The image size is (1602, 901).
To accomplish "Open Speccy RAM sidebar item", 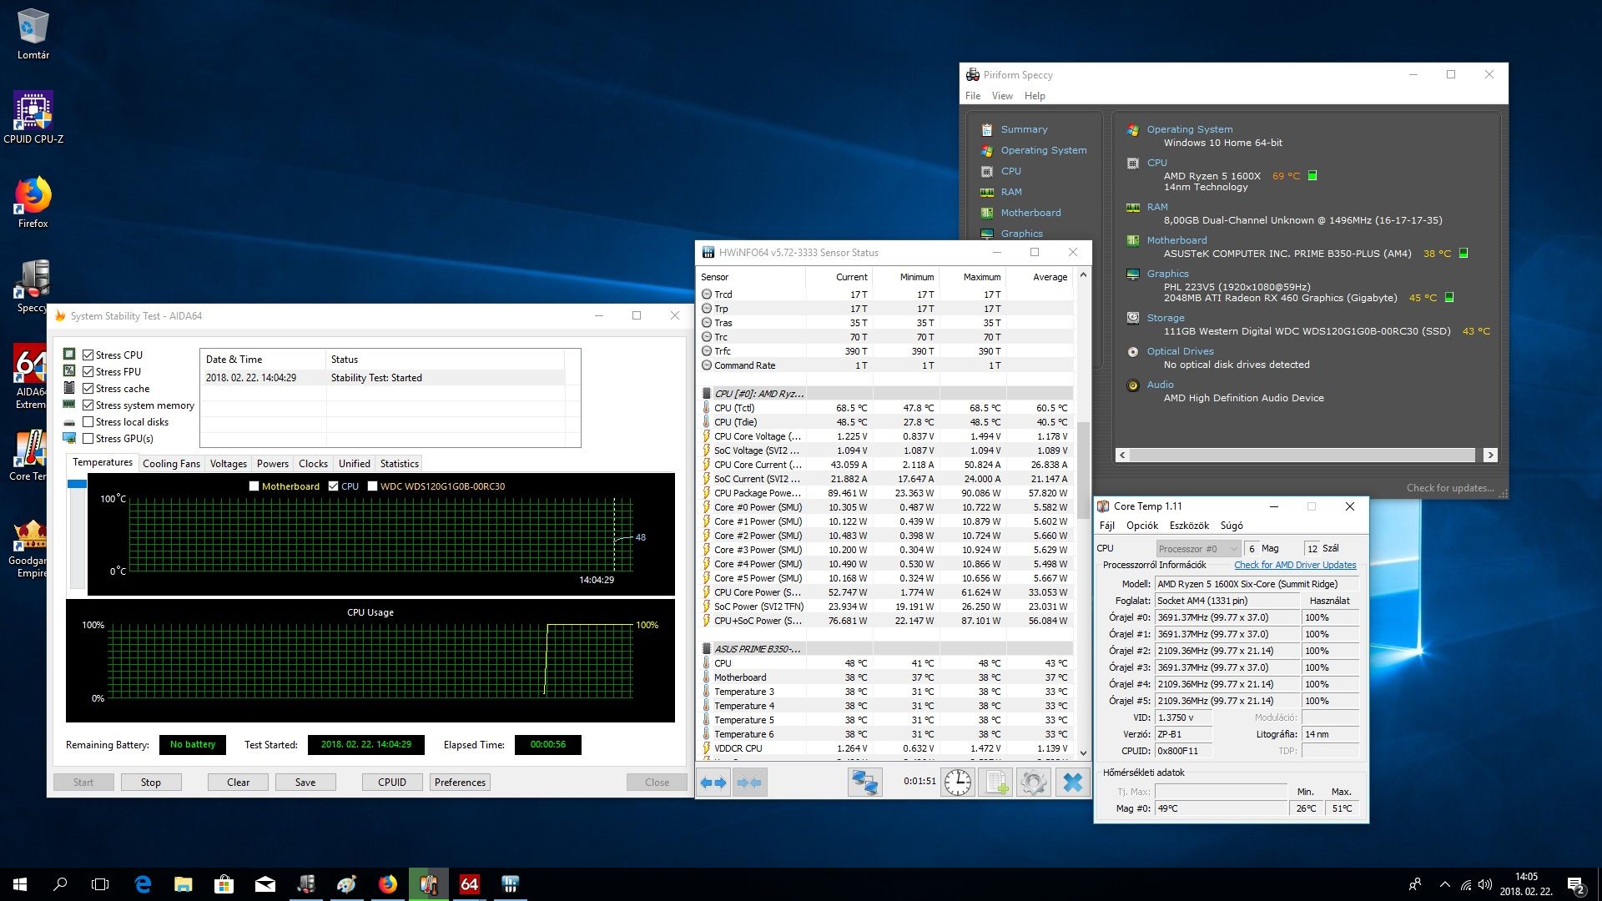I will (1010, 192).
